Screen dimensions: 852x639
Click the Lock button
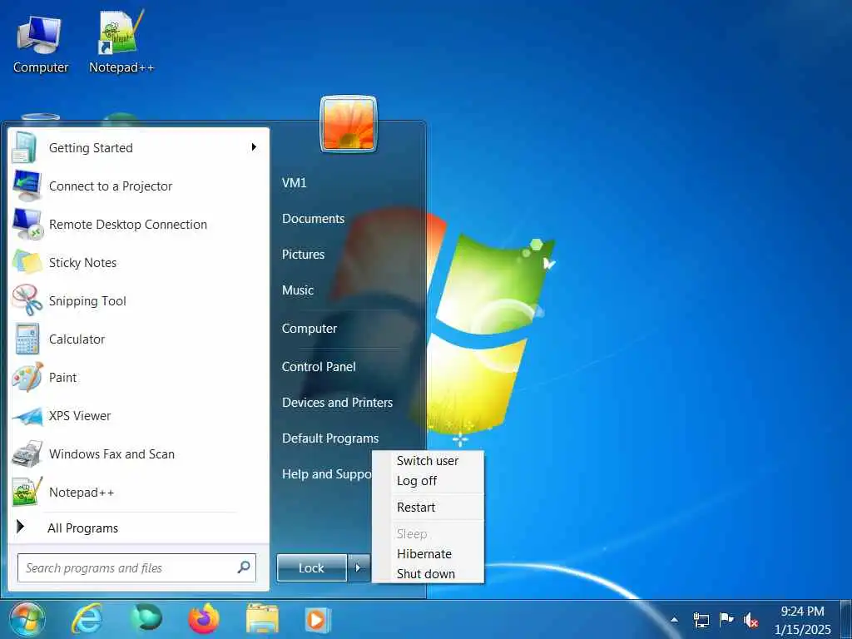click(311, 567)
